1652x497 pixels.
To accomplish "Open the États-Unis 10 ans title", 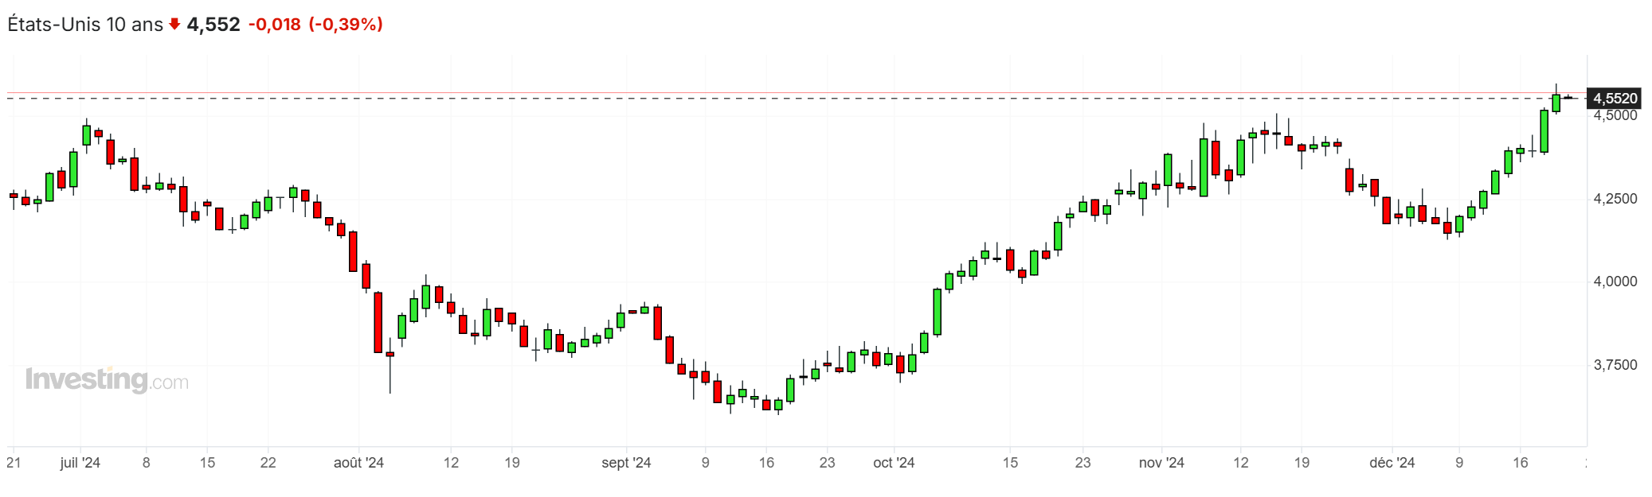I will click(85, 25).
